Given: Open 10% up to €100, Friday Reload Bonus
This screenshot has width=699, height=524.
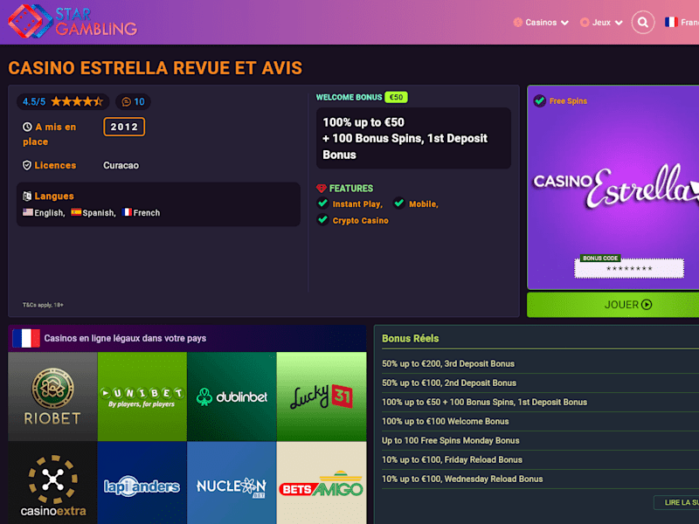Looking at the screenshot, I should pos(452,459).
